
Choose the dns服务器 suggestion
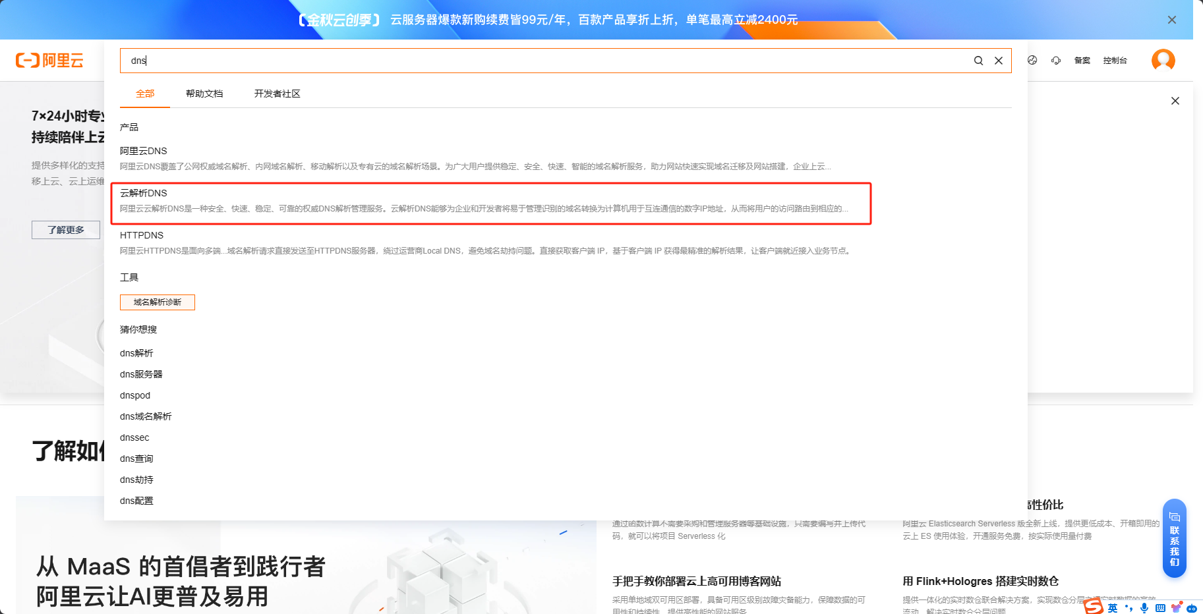(141, 374)
